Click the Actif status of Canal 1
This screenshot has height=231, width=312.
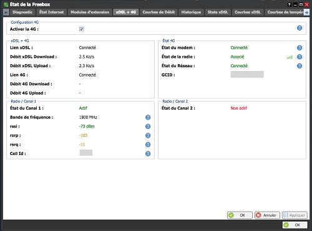(x=83, y=108)
